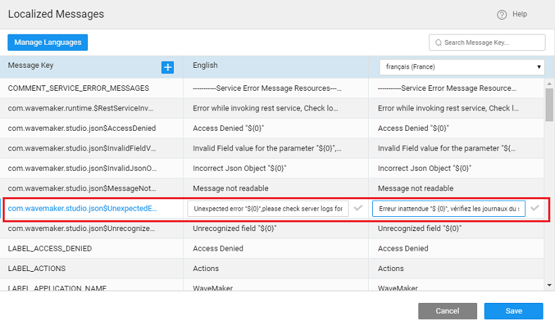555x330 pixels.
Task: Confirm the French translation with the checkmark icon
Action: [x=535, y=208]
